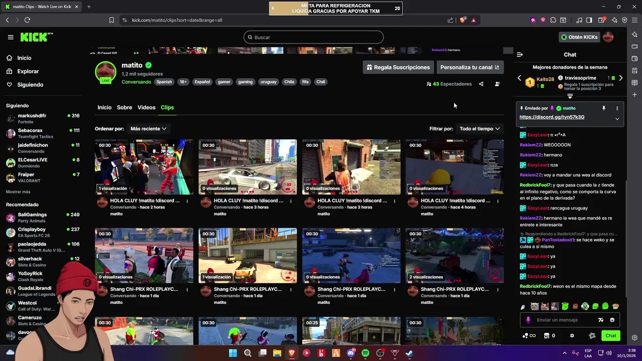Open Spotify from the taskbar
Screen dimensions: 642x361
(x=365, y=353)
